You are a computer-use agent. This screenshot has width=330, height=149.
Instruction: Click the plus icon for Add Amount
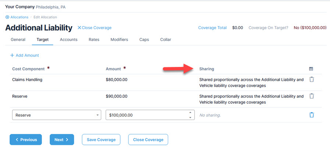click(x=12, y=56)
